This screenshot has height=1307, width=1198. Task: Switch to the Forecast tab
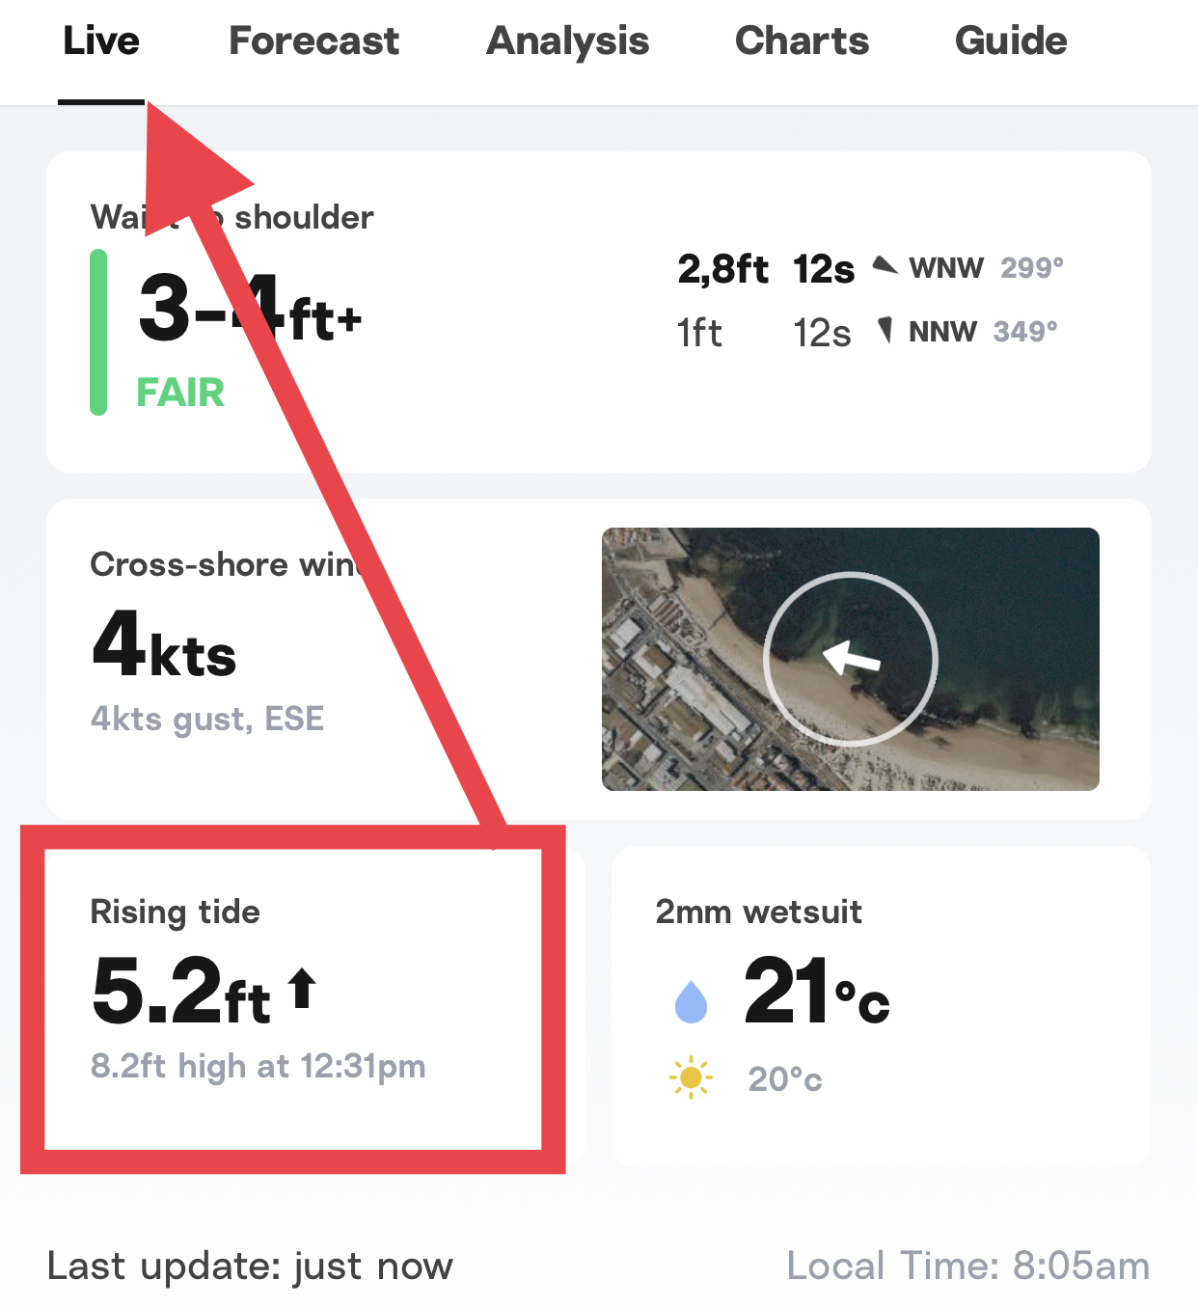[313, 41]
